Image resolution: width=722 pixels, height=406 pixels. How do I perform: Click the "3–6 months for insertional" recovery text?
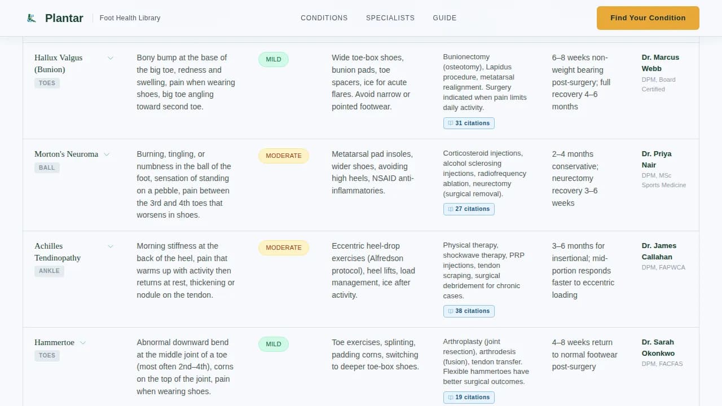tap(583, 271)
